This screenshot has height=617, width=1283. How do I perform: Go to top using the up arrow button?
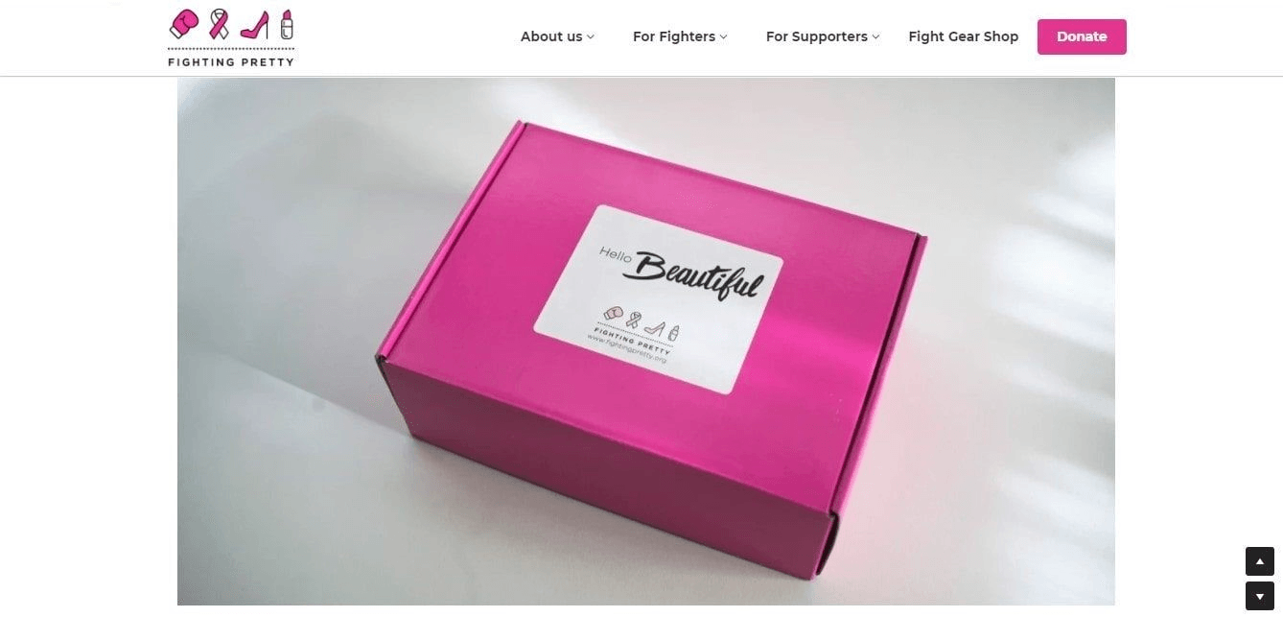1260,561
